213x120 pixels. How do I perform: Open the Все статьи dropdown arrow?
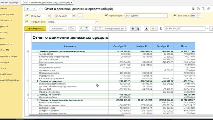199,16
